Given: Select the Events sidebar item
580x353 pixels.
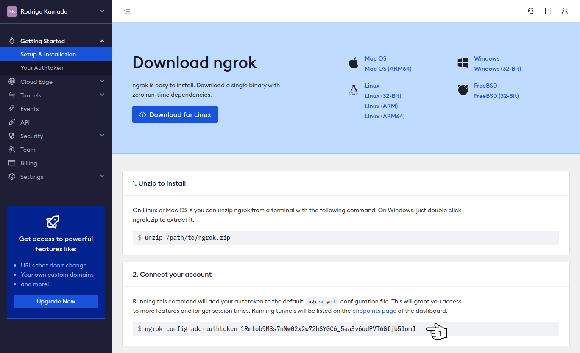Looking at the screenshot, I should (x=29, y=108).
